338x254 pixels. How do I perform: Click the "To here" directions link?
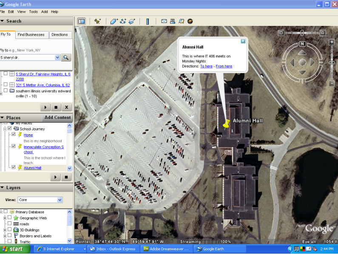tap(206, 66)
